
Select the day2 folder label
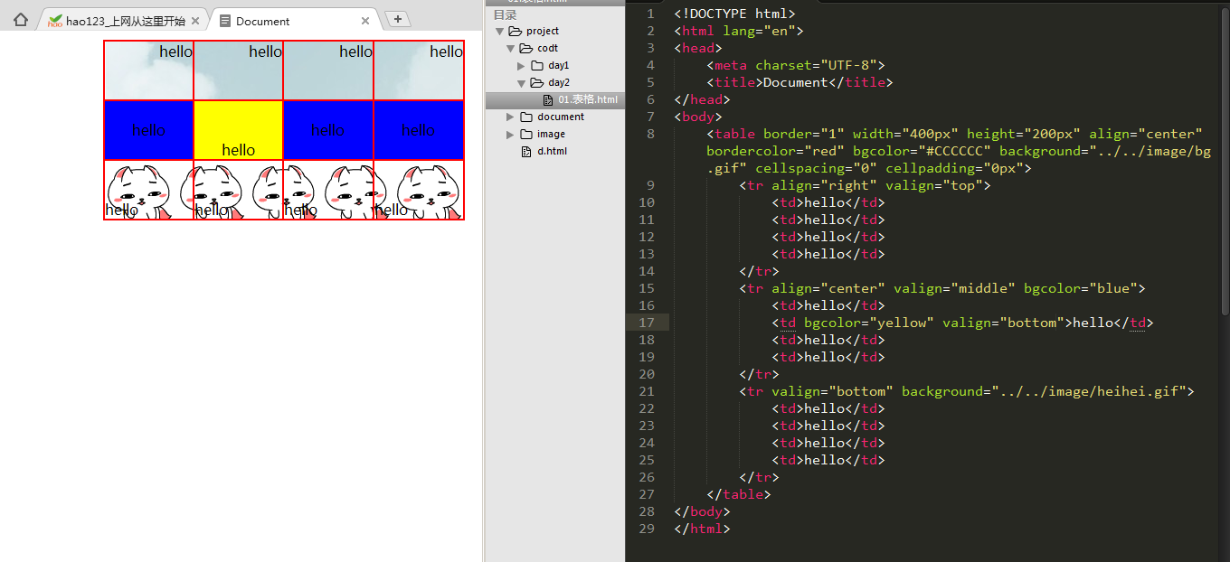pyautogui.click(x=559, y=82)
